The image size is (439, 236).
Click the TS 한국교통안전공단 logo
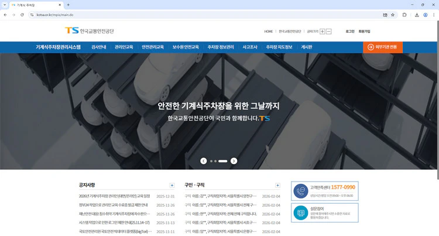[90, 30]
